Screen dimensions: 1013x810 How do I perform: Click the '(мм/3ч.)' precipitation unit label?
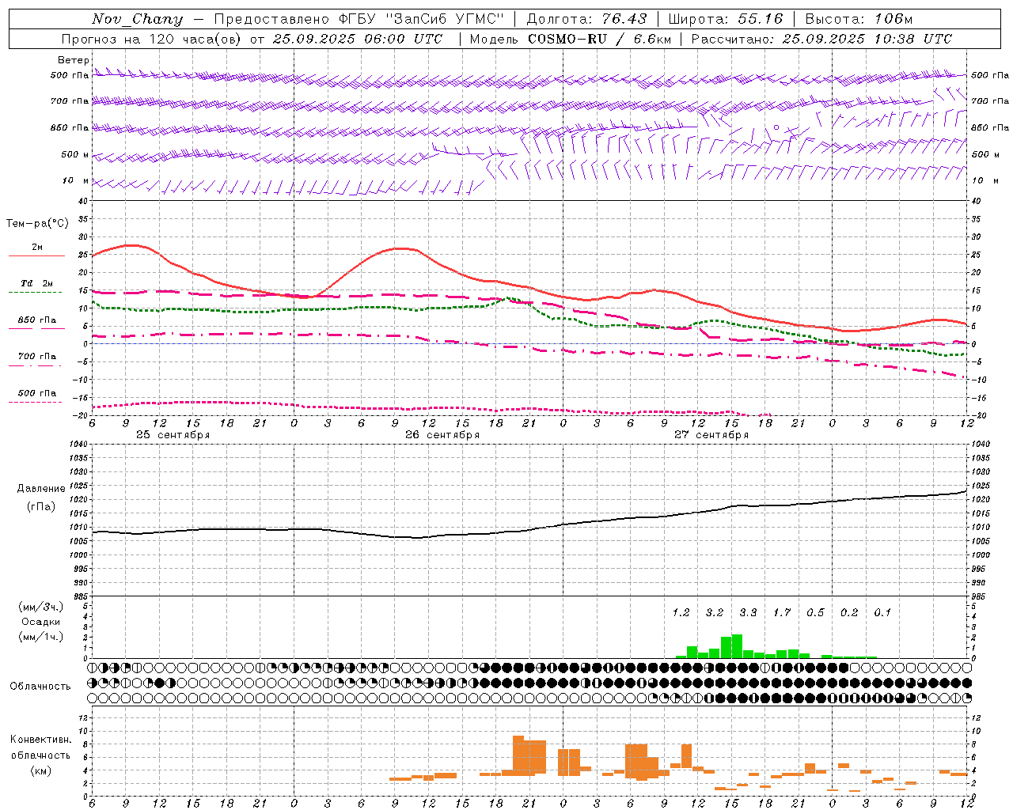[x=41, y=607]
